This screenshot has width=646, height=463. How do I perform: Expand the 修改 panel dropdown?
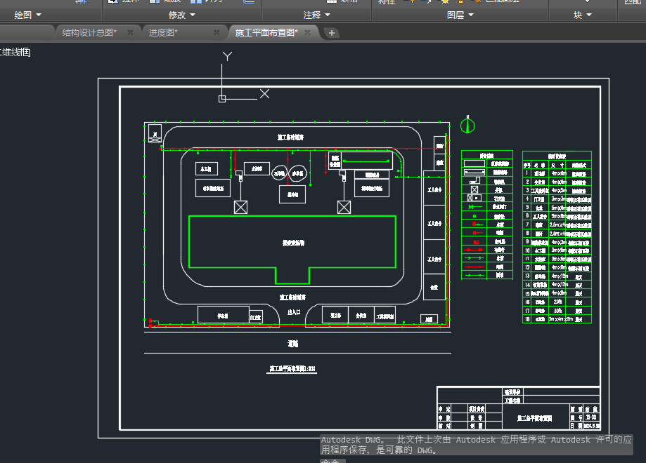[182, 15]
